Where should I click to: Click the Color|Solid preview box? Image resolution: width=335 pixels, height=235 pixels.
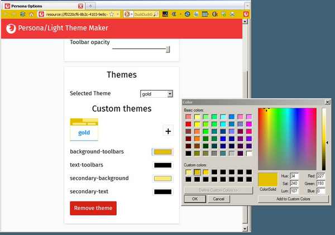click(267, 179)
